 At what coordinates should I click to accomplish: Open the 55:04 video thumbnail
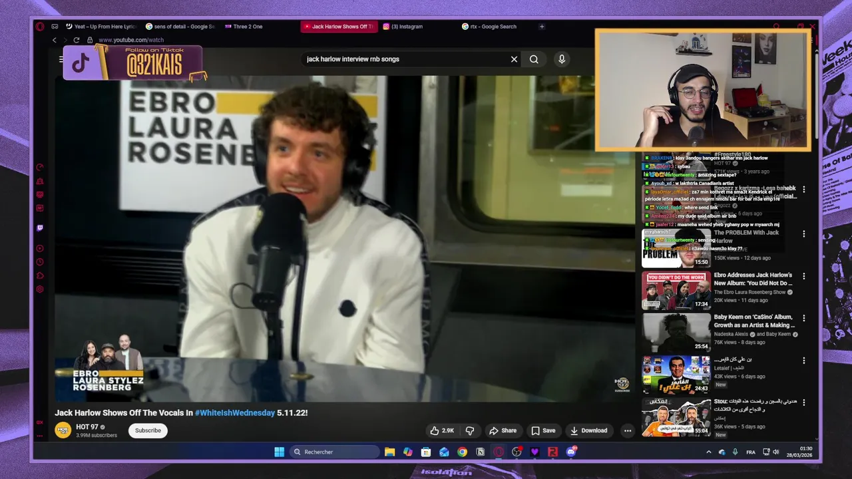676,417
